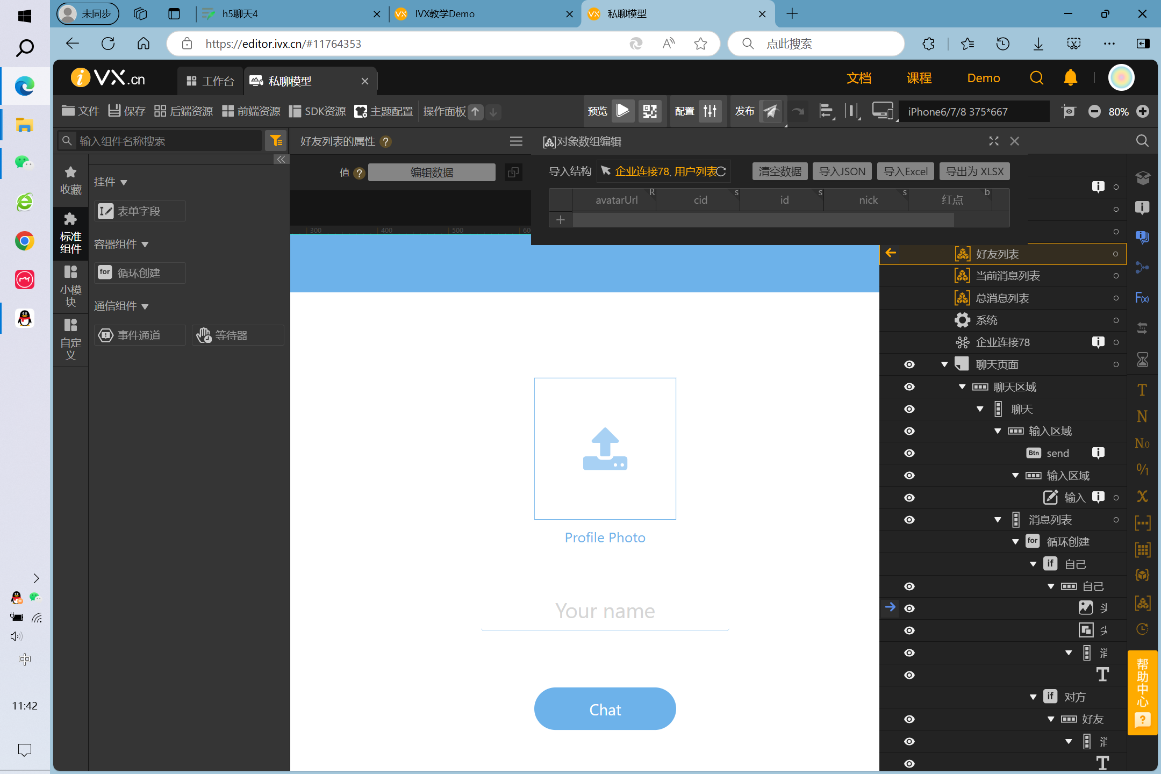
Task: Click the component filter icon
Action: click(276, 141)
